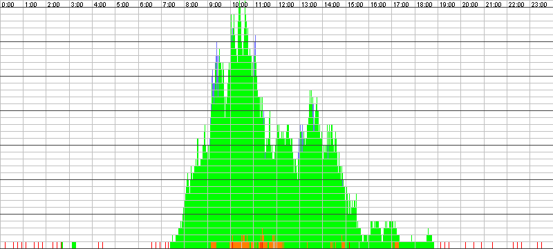The image size is (553, 249).
Task: Click the 7:00 hour label
Action: 169,6
